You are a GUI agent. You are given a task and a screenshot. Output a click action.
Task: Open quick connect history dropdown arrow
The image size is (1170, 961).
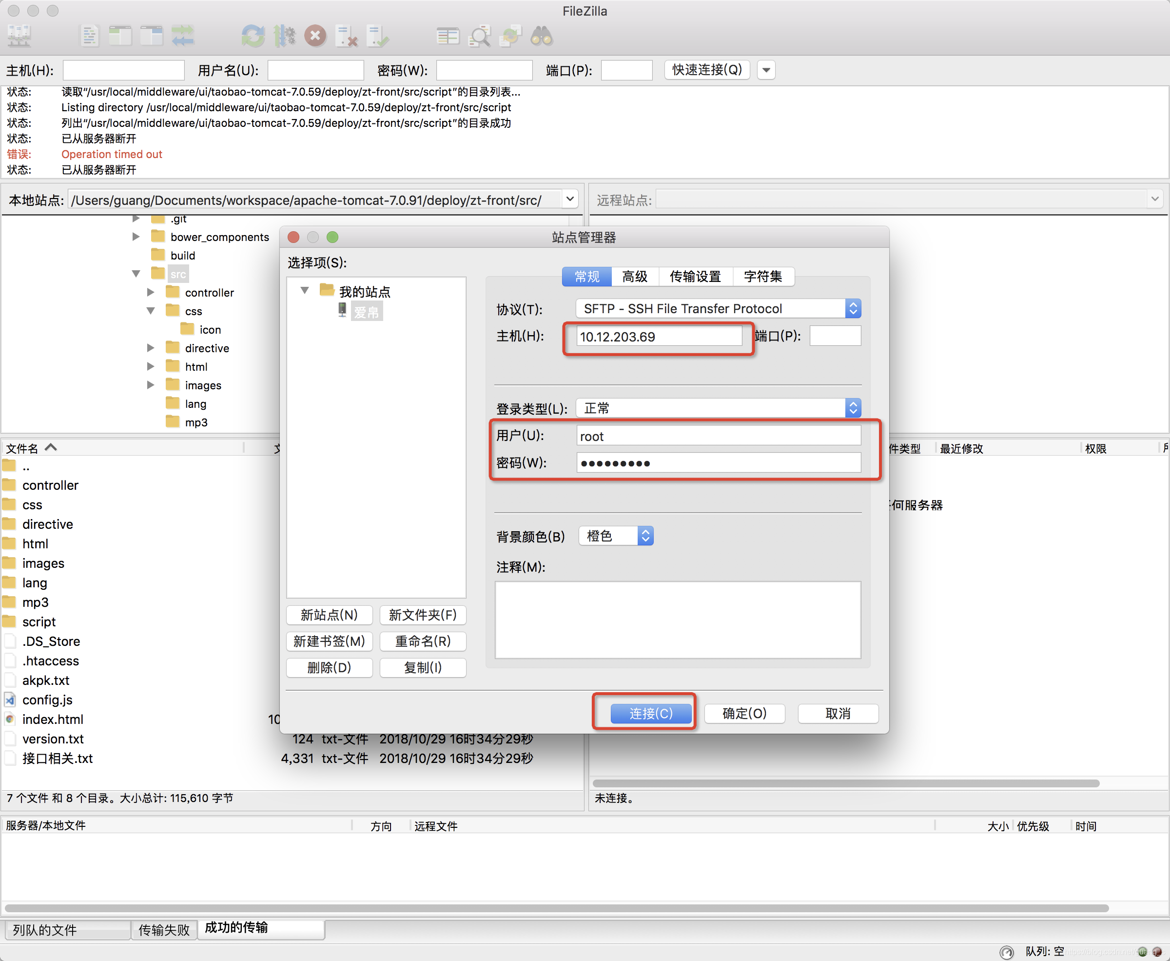click(x=766, y=70)
